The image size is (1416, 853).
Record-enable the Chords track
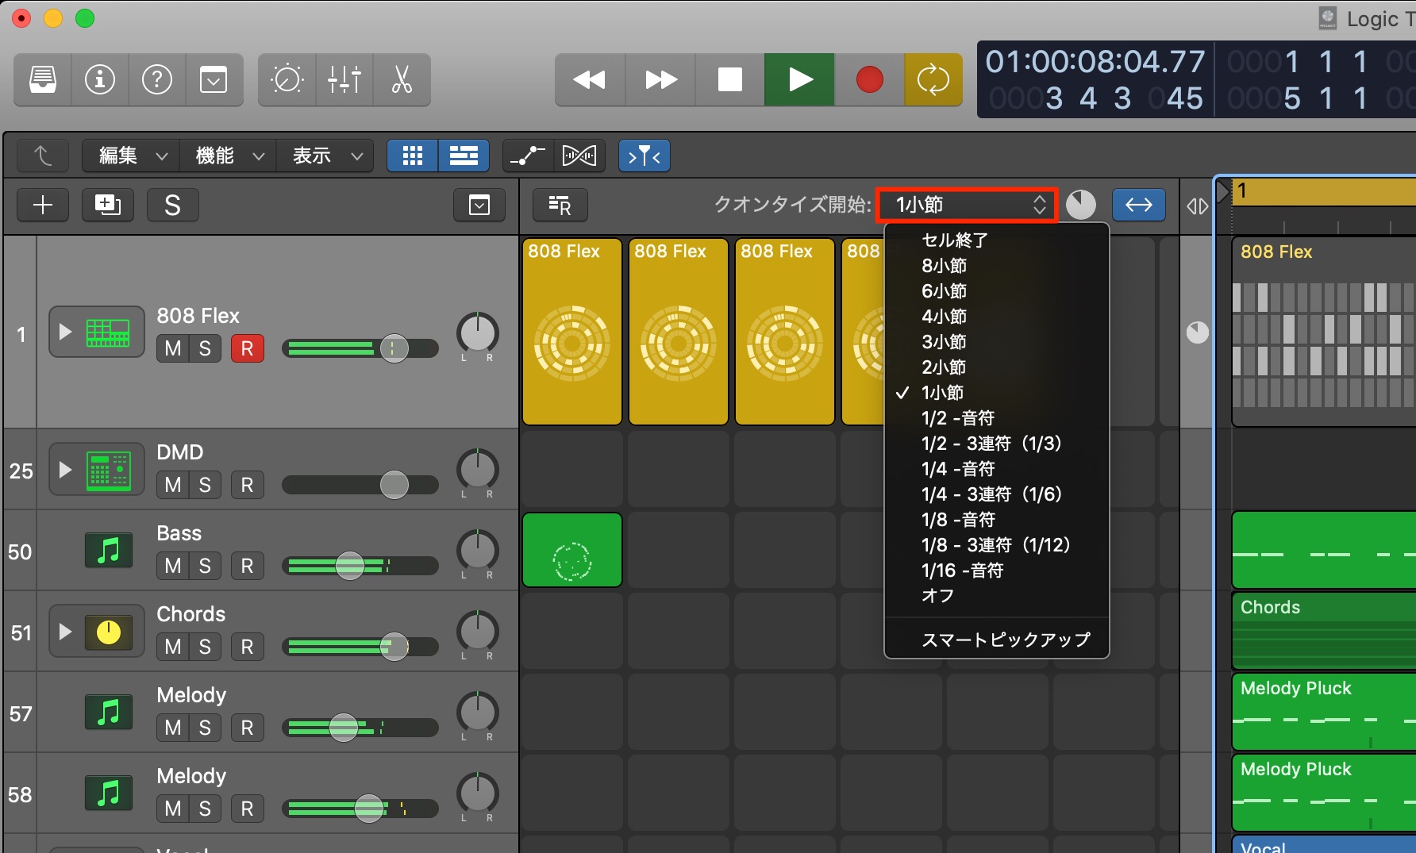247,647
